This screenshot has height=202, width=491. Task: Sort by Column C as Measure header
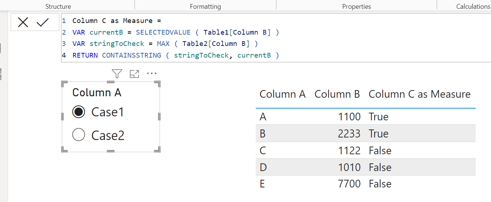coord(420,94)
